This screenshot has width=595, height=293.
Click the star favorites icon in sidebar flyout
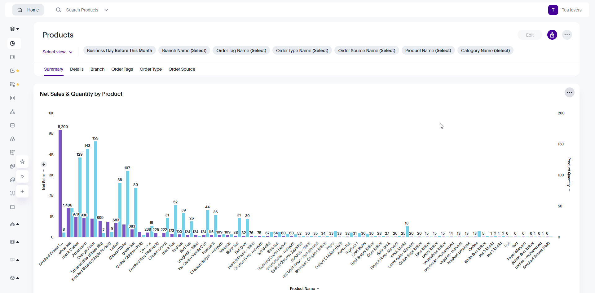coord(22,162)
